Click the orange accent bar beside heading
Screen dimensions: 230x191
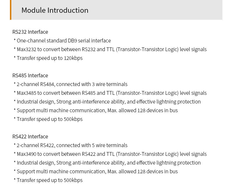[x=10, y=10]
